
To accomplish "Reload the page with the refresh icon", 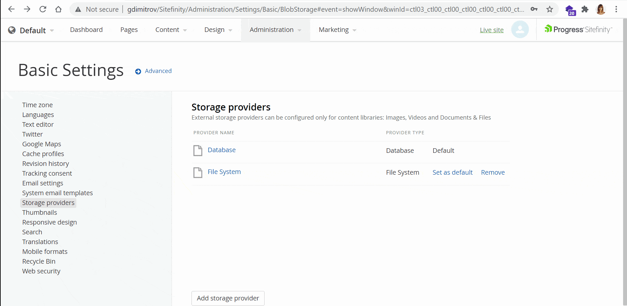I will click(43, 9).
